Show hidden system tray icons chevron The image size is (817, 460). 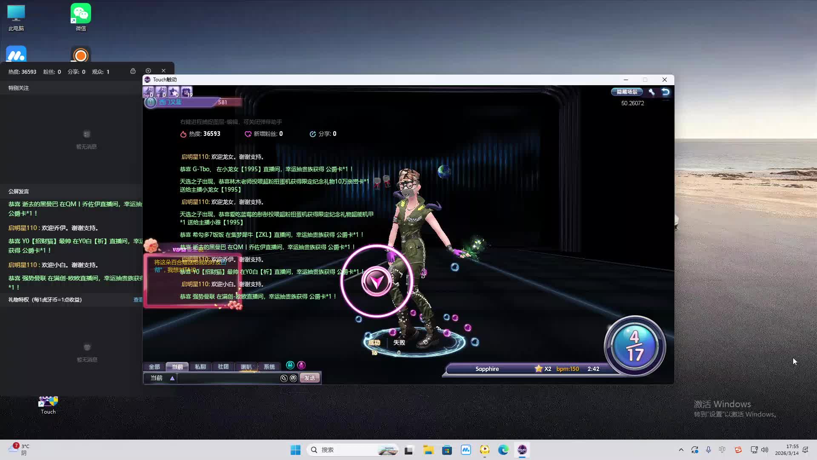pyautogui.click(x=681, y=450)
